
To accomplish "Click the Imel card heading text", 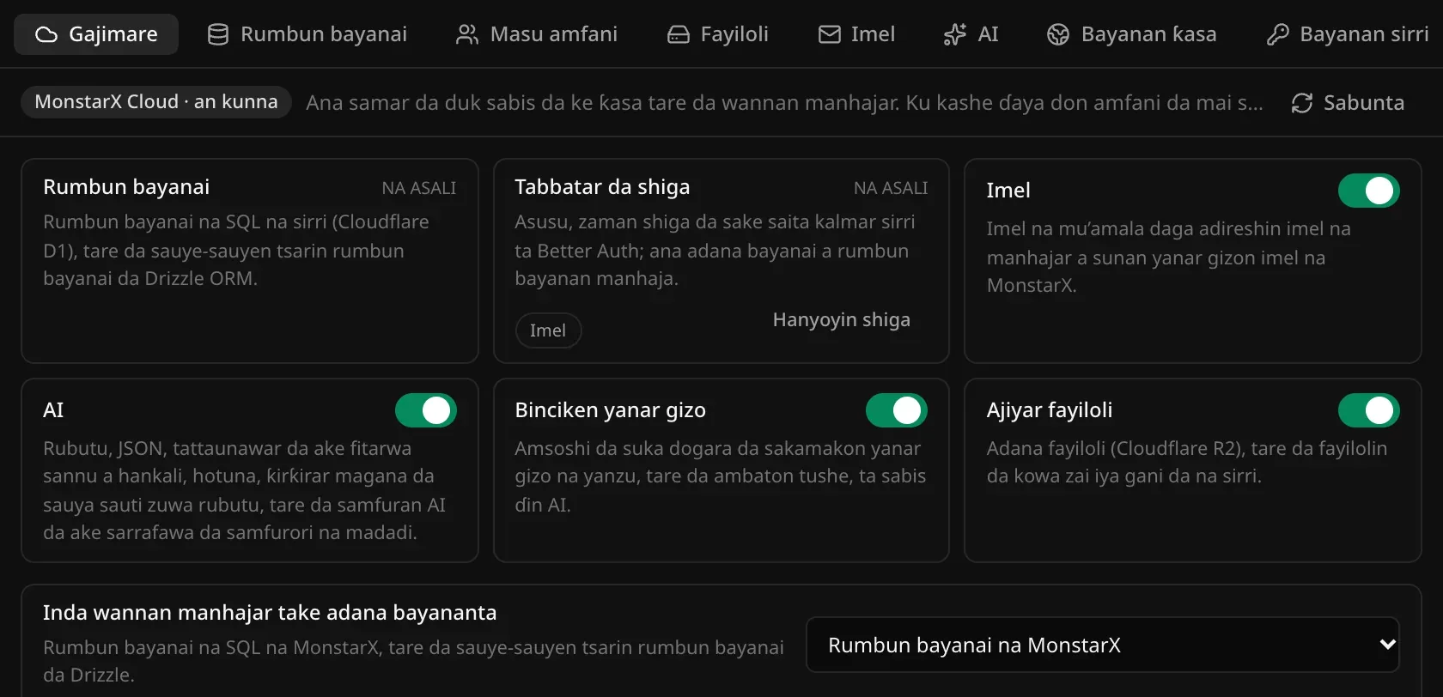I will coord(1008,191).
